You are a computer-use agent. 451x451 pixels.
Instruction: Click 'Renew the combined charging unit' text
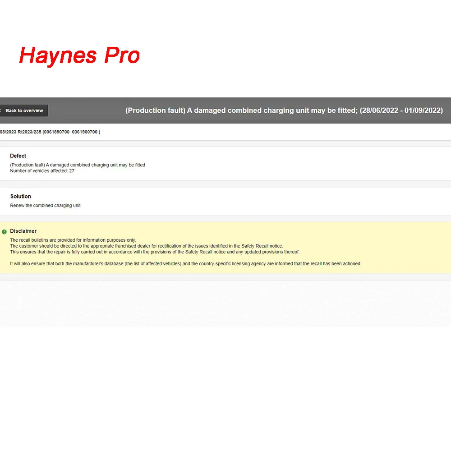coord(45,205)
